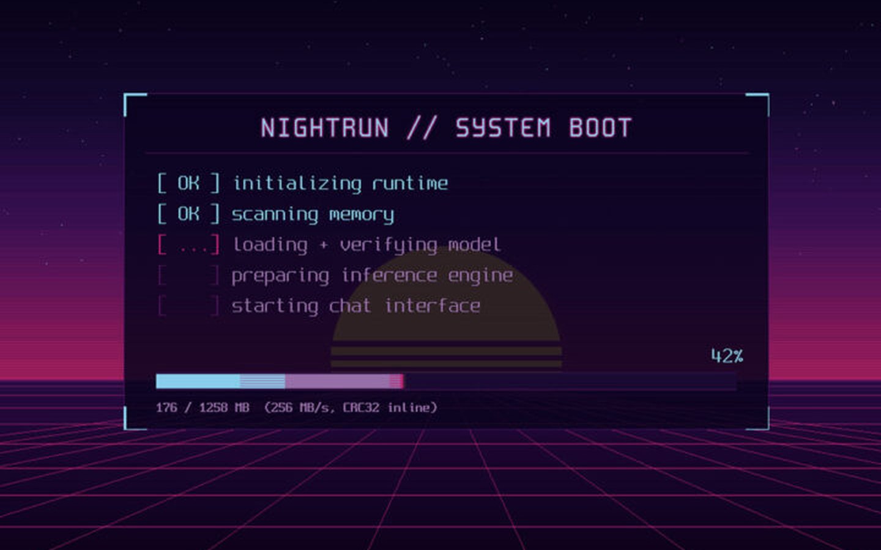Click the OK status beside initializing runtime
Viewport: 881px width, 550px height.
[x=188, y=183]
